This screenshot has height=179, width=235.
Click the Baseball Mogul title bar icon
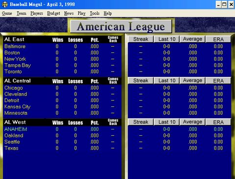coord(5,4)
